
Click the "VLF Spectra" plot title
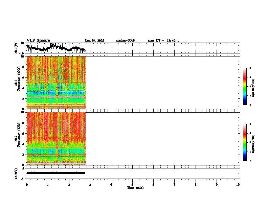[38, 40]
